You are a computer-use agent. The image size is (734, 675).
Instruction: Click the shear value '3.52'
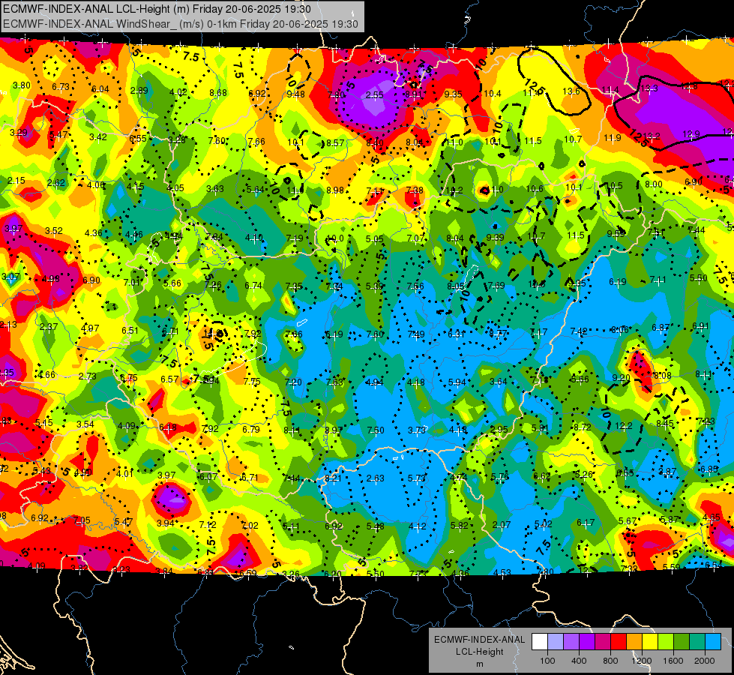[54, 231]
